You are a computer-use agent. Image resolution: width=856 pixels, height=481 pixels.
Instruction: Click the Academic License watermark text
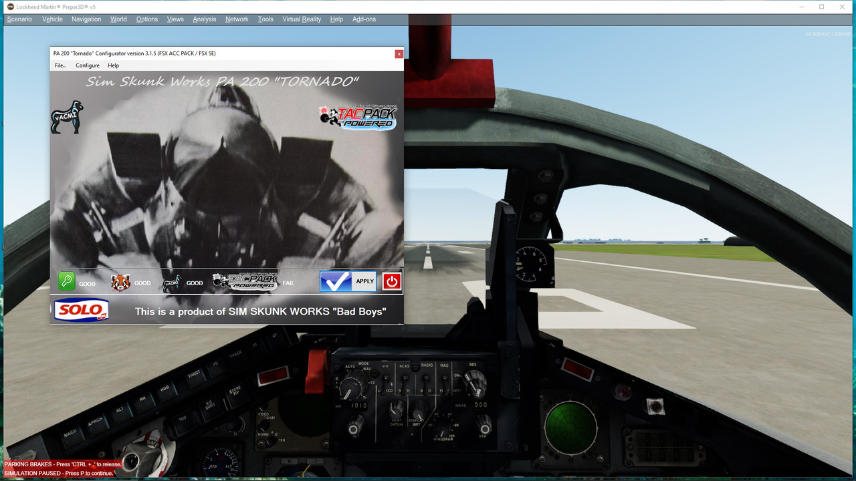(827, 33)
